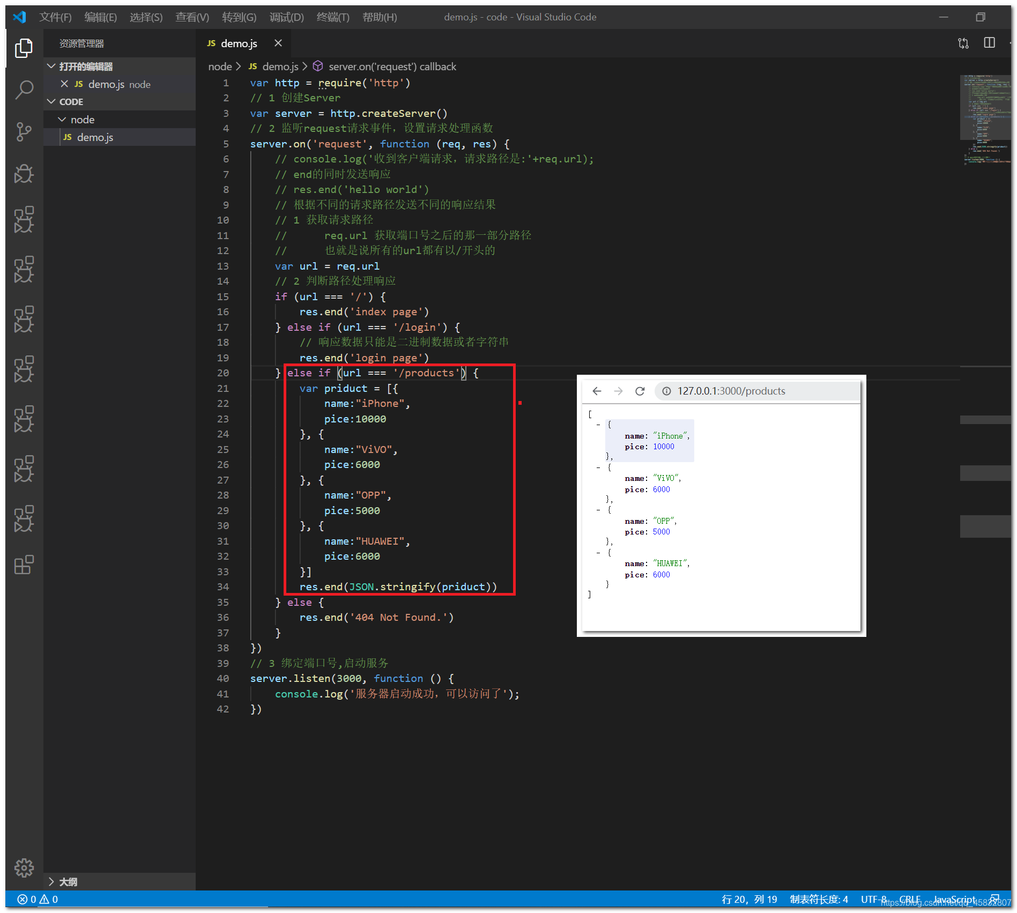Click the 10000 value in browser JSON
1017x913 pixels.
click(x=664, y=447)
